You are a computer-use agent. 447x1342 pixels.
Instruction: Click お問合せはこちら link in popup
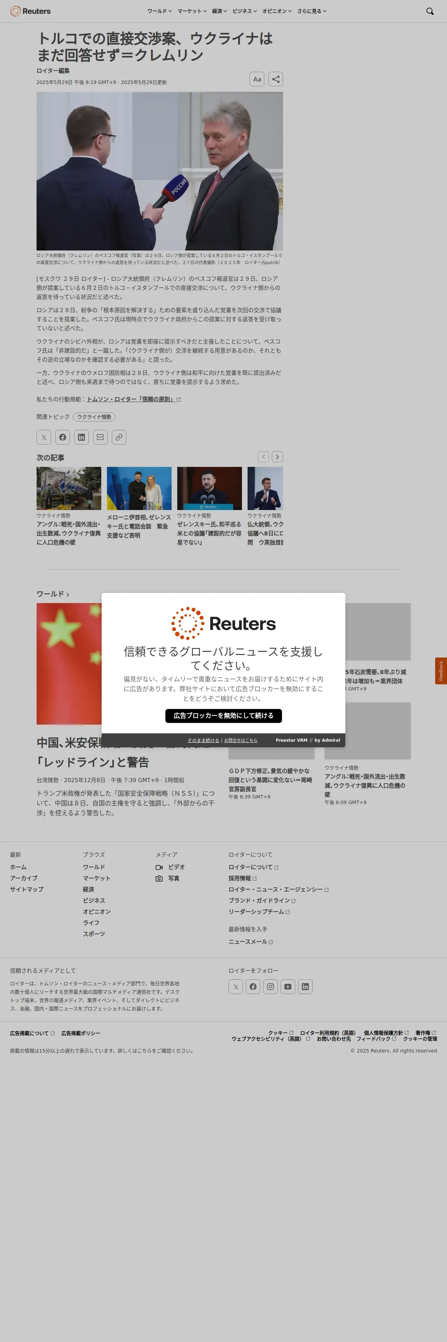tap(241, 740)
